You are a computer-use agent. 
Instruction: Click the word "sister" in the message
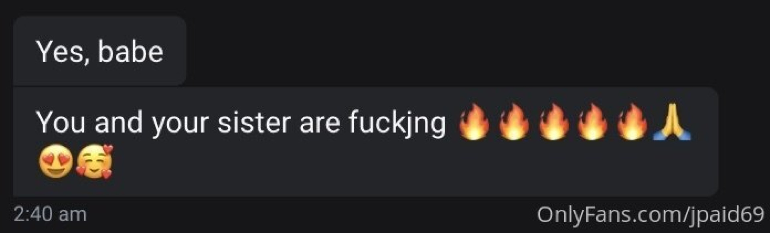click(254, 122)
